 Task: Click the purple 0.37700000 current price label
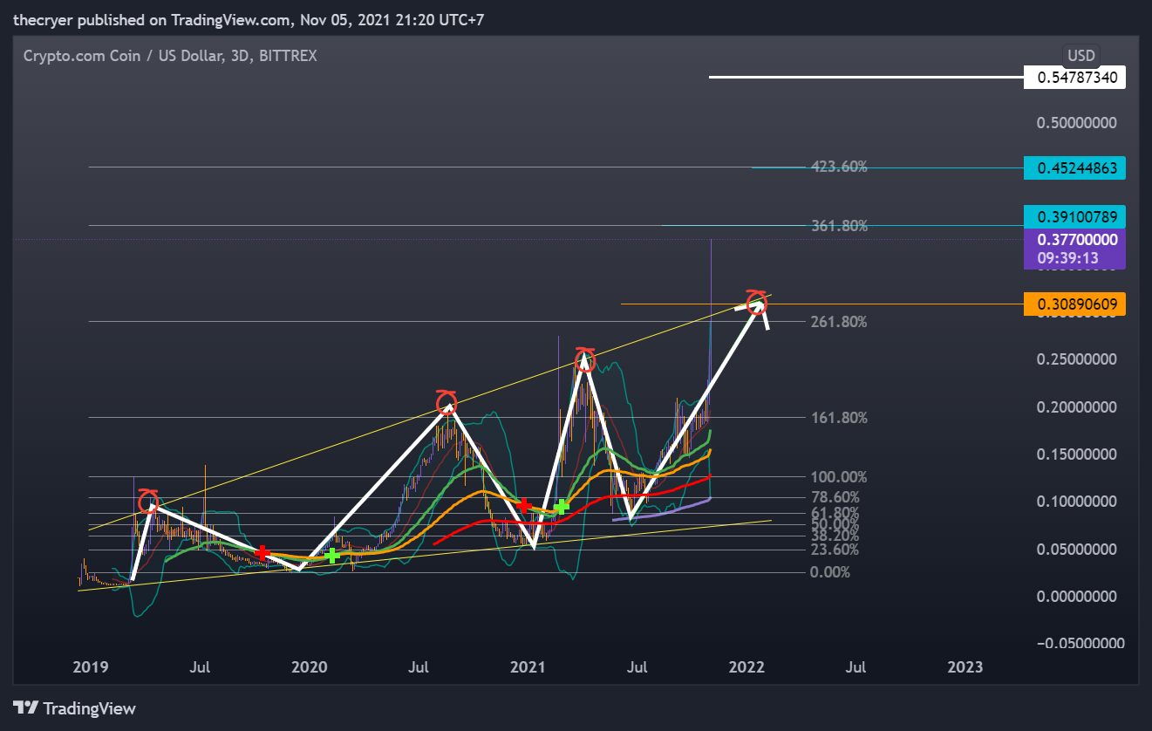coord(1075,239)
